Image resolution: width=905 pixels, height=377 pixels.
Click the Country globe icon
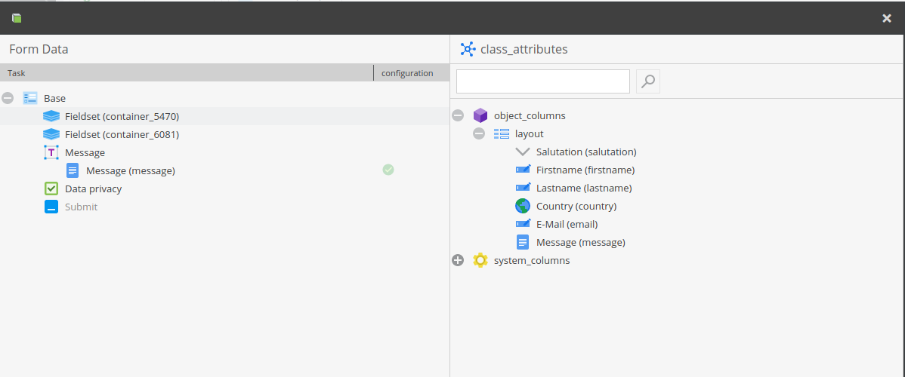click(523, 206)
